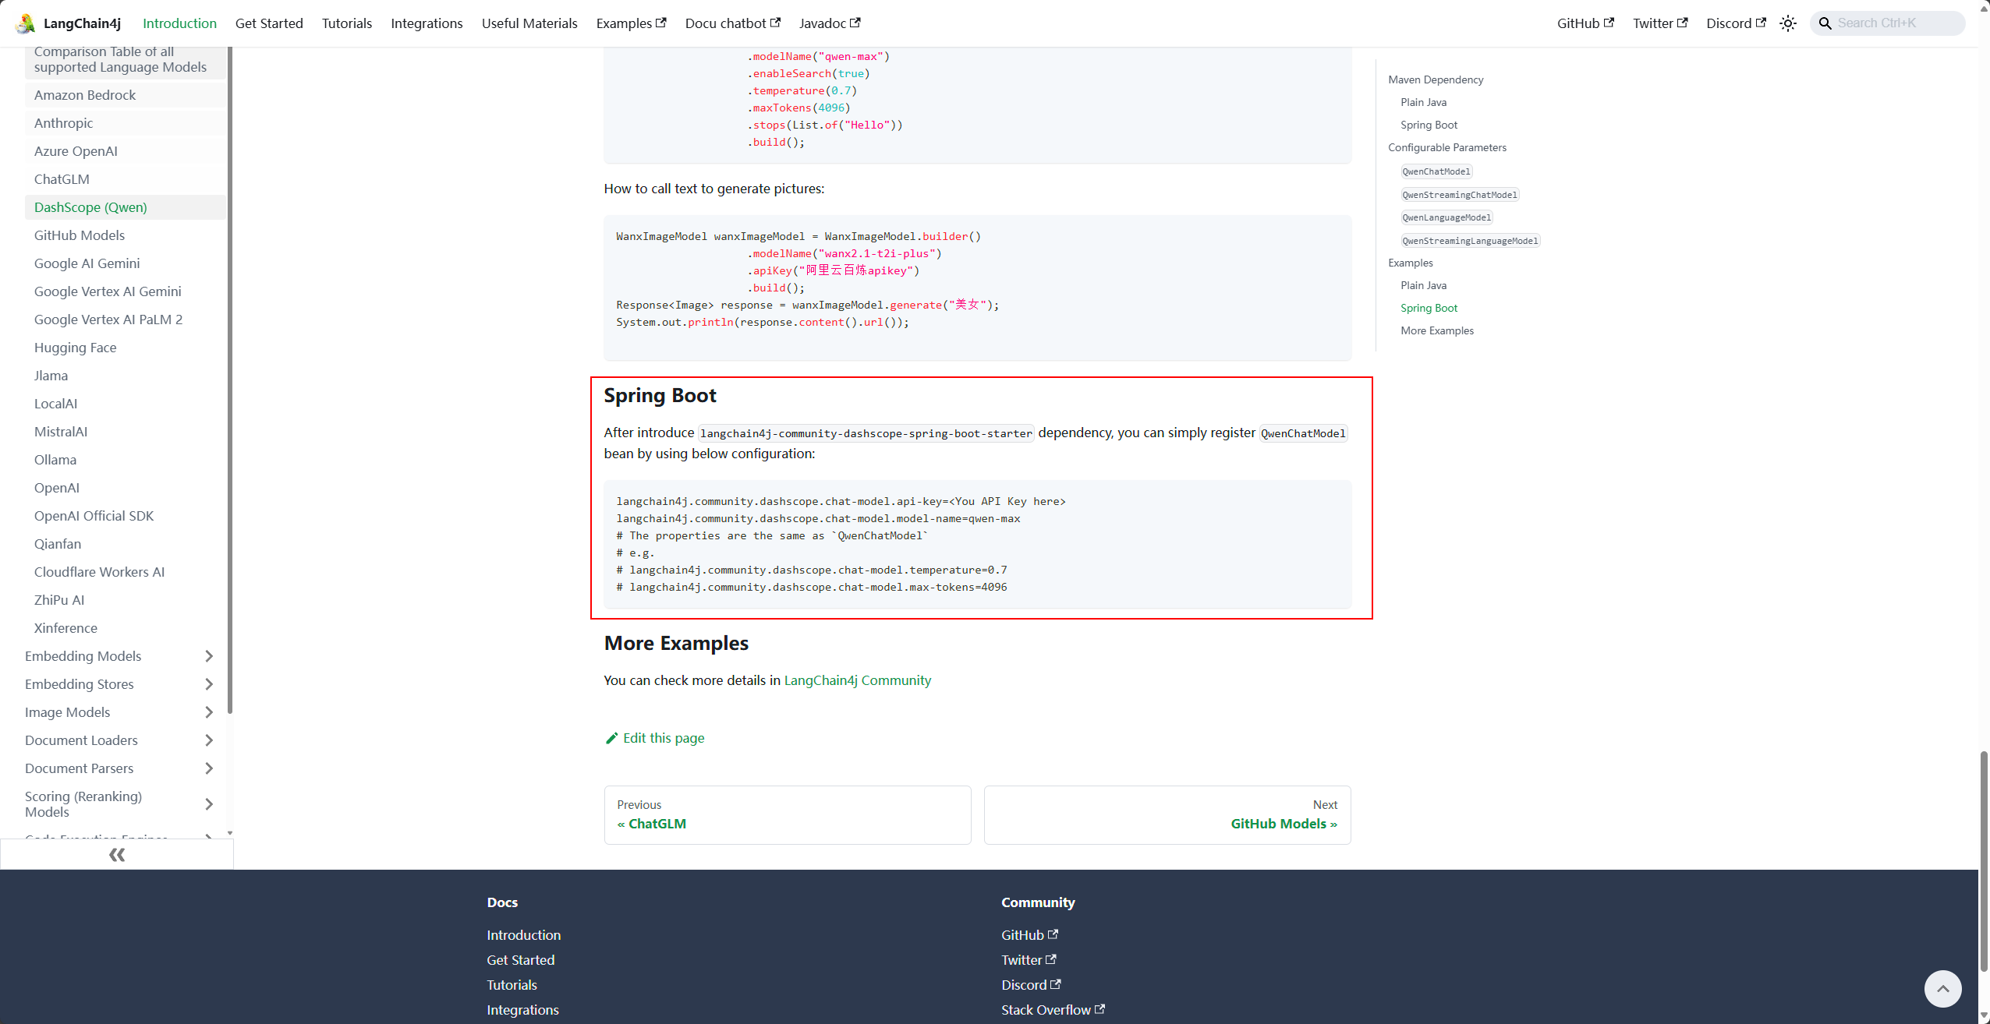This screenshot has width=1990, height=1024.
Task: Click the search magnifier icon
Action: tap(1825, 23)
